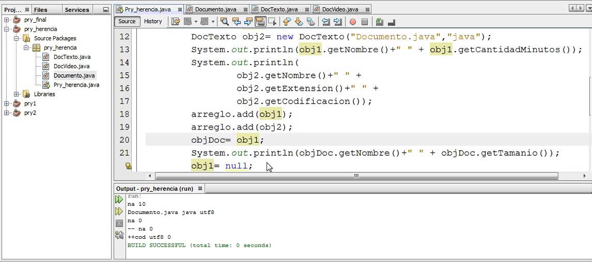Viewport: 592px width, 262px height.
Task: Click BUILD SUCCESSFUL output line
Action: pyautogui.click(x=199, y=245)
